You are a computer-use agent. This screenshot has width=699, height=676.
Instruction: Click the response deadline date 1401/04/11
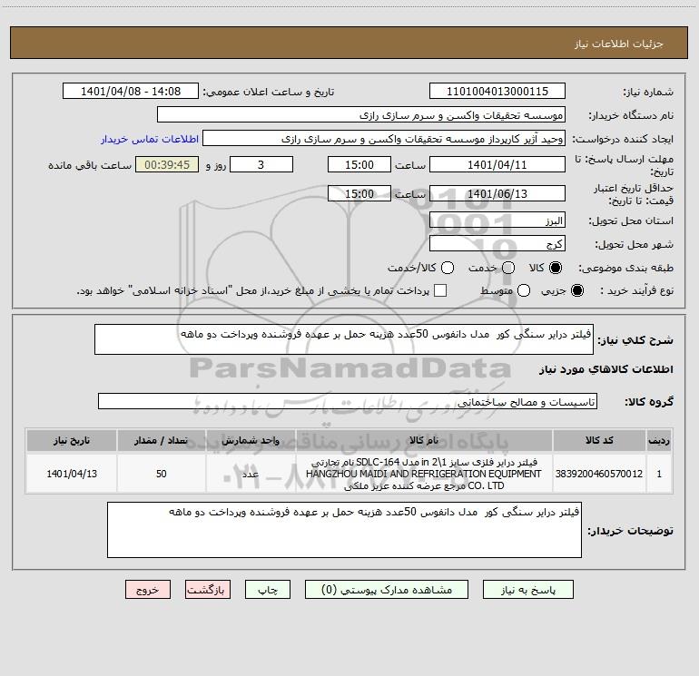(x=497, y=164)
